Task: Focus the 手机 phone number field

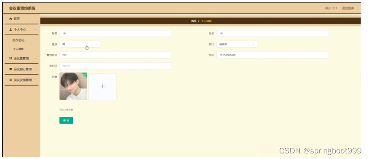Action: tap(273, 55)
